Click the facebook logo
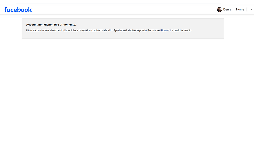Screen dimensions: 254x143 click(18, 10)
